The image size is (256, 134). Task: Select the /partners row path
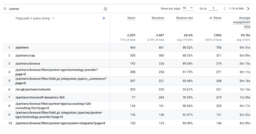pyautogui.click(x=22, y=48)
